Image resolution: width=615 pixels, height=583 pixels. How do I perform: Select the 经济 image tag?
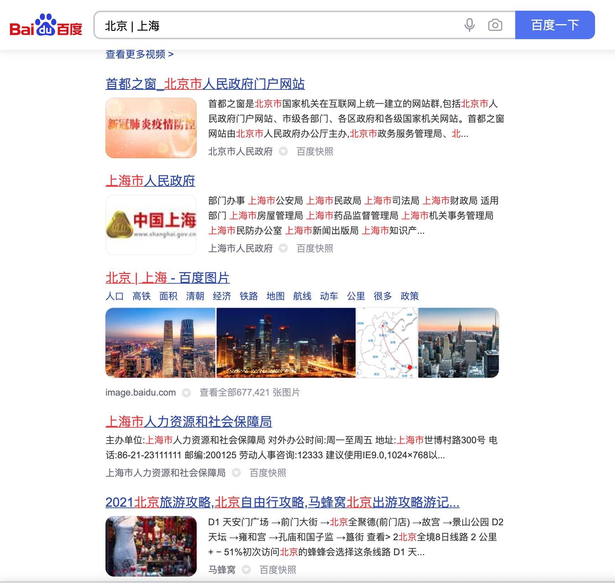222,296
